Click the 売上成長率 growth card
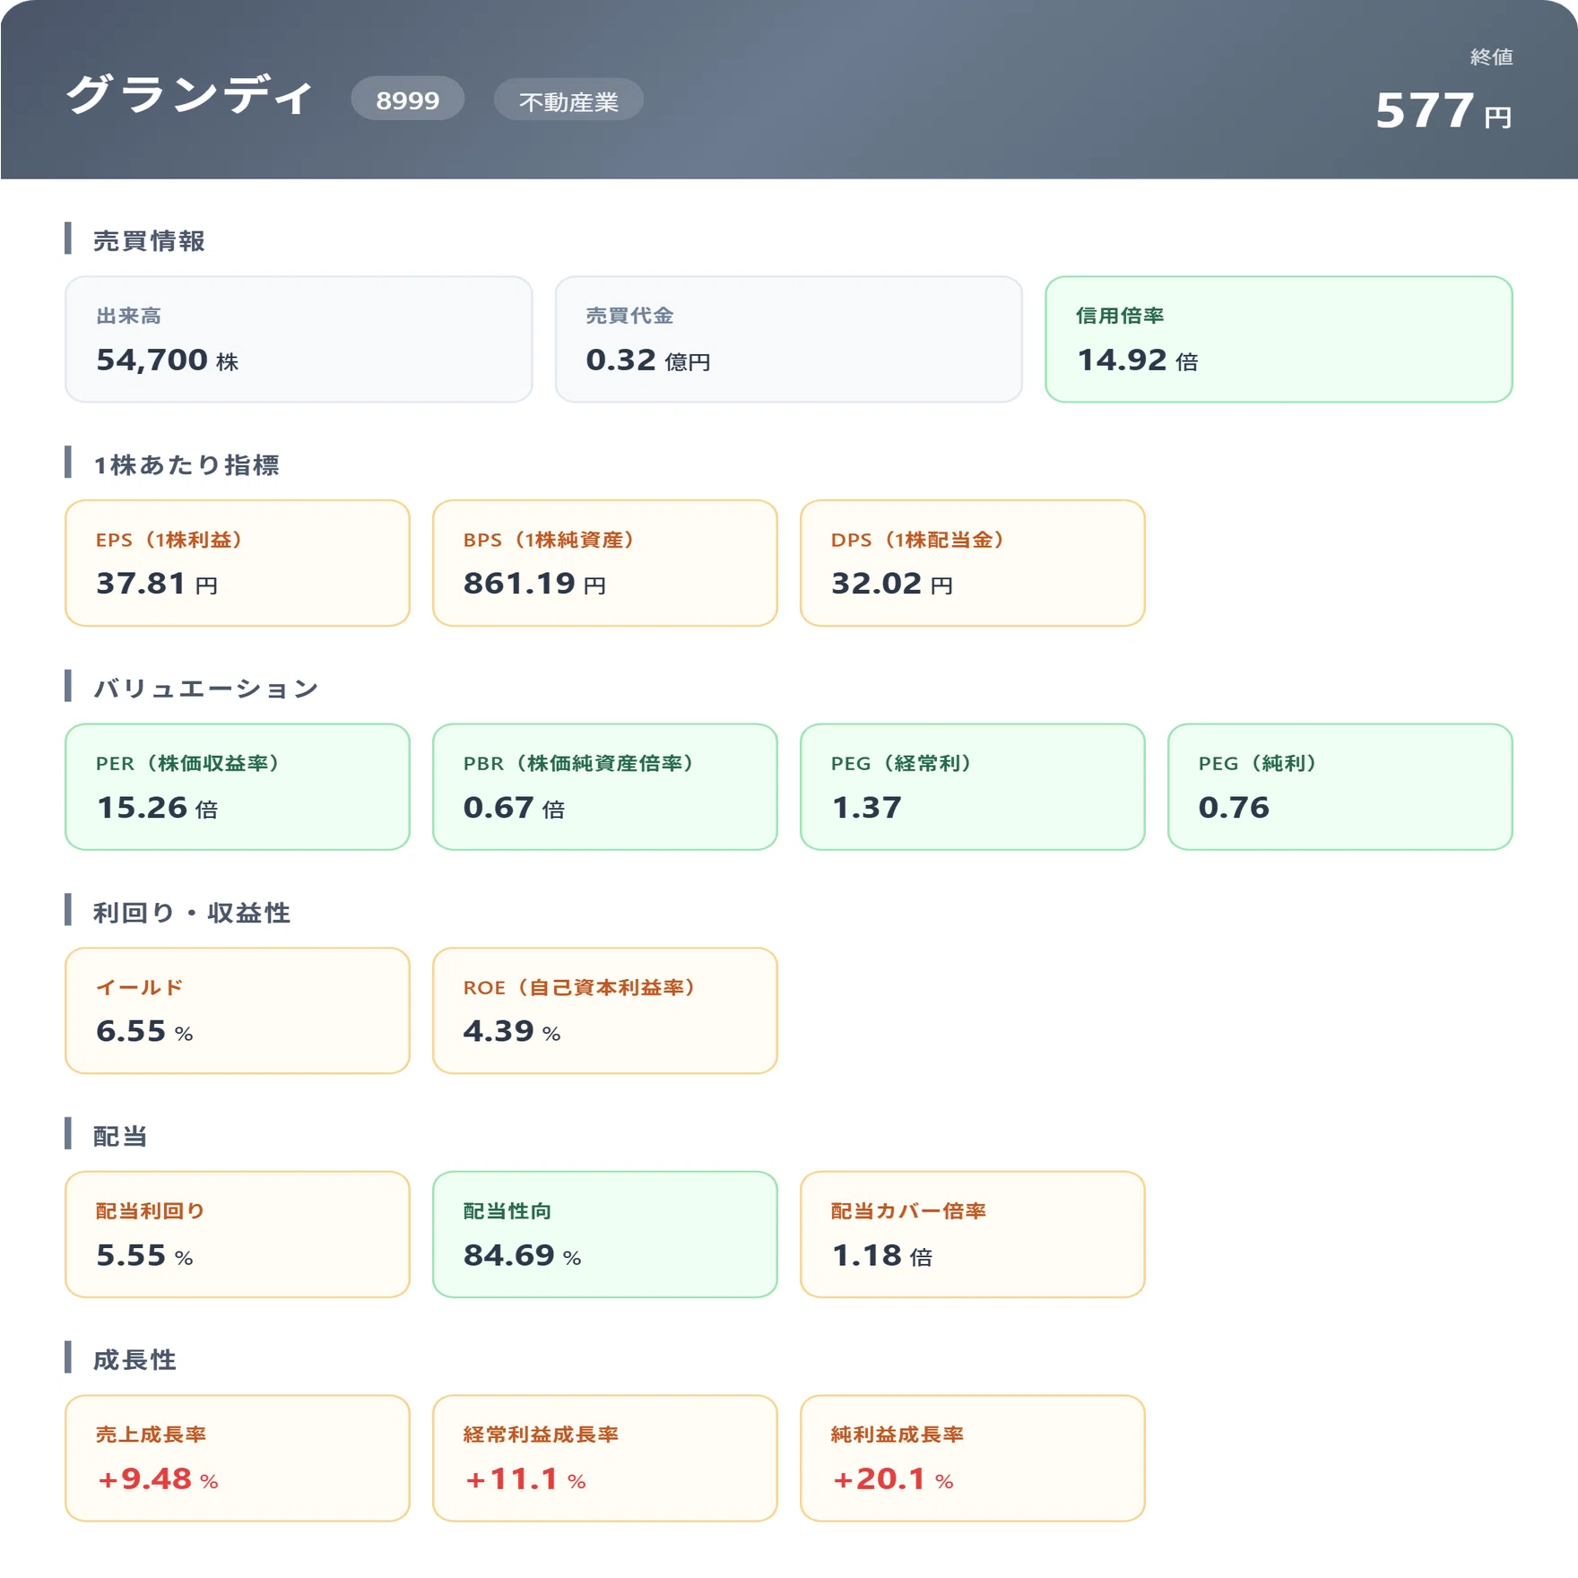The width and height of the screenshot is (1578, 1578). pos(238,1458)
